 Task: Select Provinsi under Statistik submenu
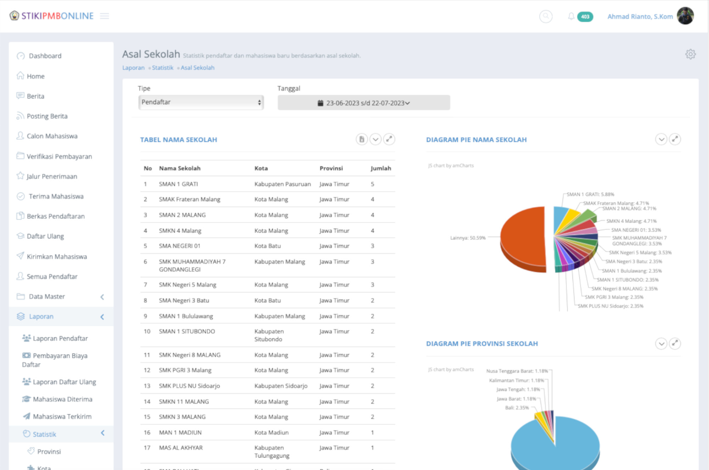49,452
